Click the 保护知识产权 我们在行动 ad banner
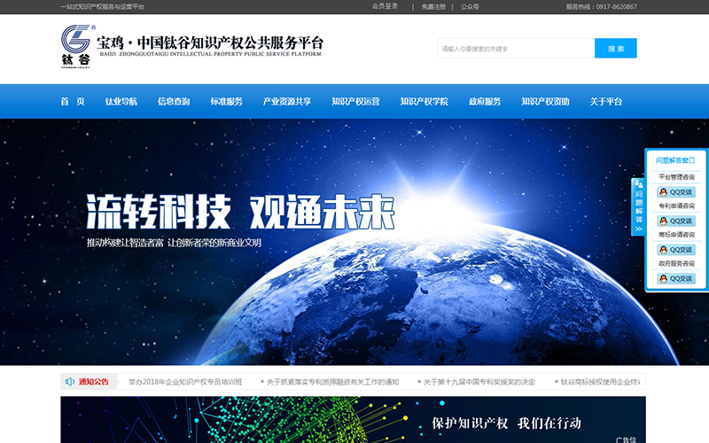The height and width of the screenshot is (443, 709). click(x=353, y=420)
